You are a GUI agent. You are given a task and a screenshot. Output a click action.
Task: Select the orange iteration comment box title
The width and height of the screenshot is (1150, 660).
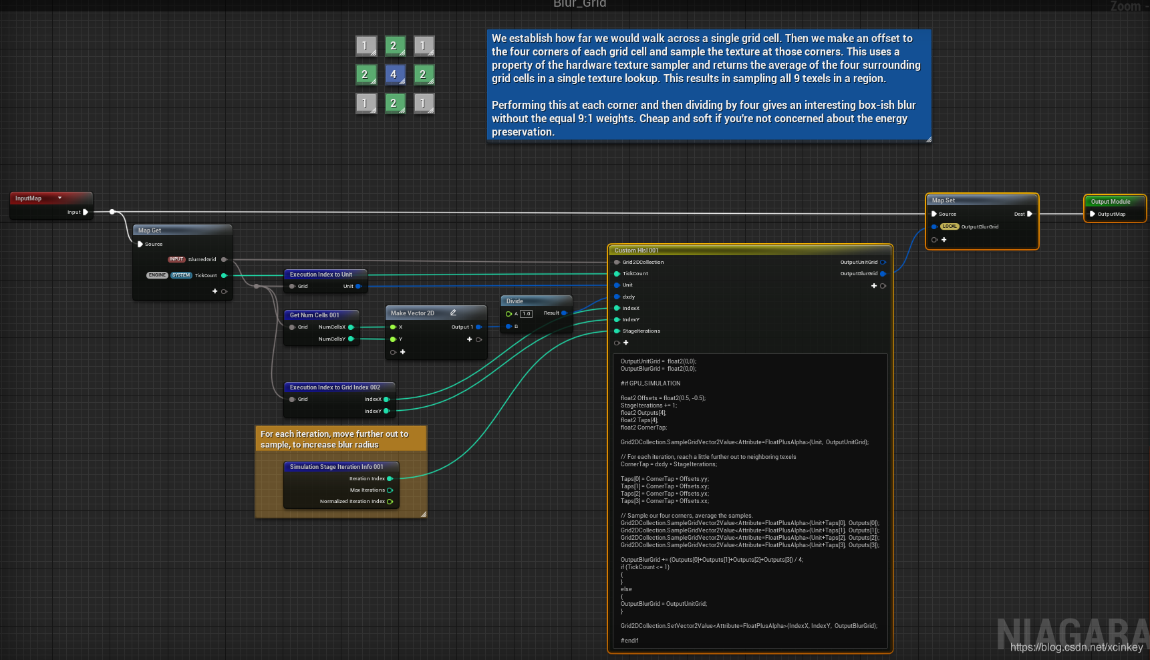pos(341,439)
